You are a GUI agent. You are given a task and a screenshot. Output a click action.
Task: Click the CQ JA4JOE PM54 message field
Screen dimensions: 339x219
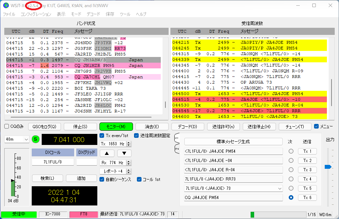233,197
